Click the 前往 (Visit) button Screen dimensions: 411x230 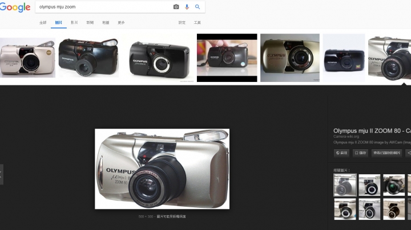tap(341, 153)
